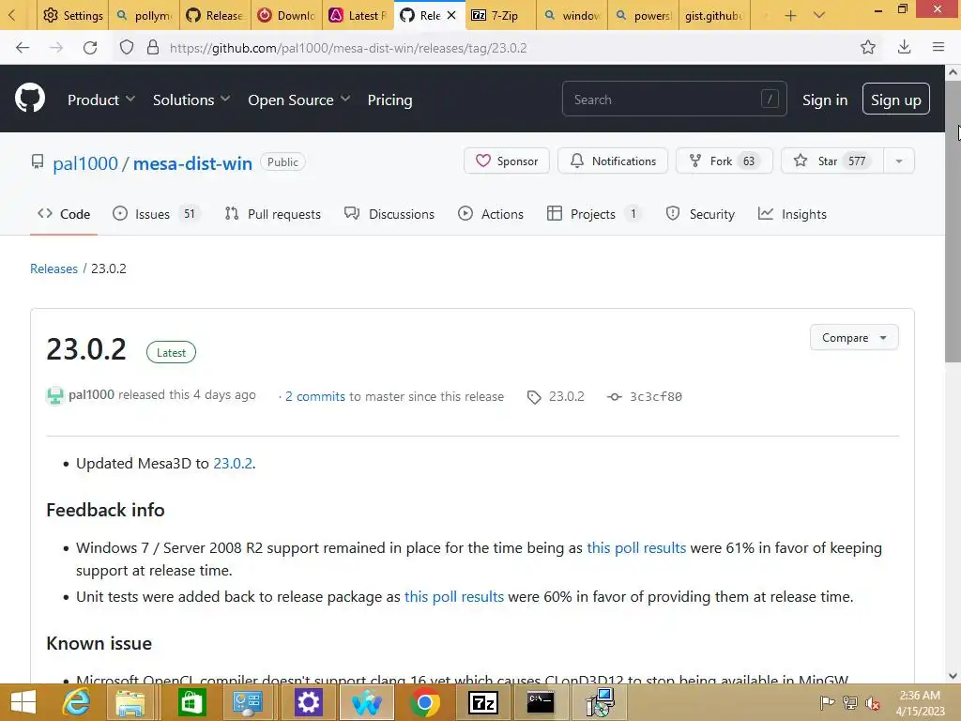Open the Windows Start button
This screenshot has height=721, width=961.
click(x=23, y=702)
